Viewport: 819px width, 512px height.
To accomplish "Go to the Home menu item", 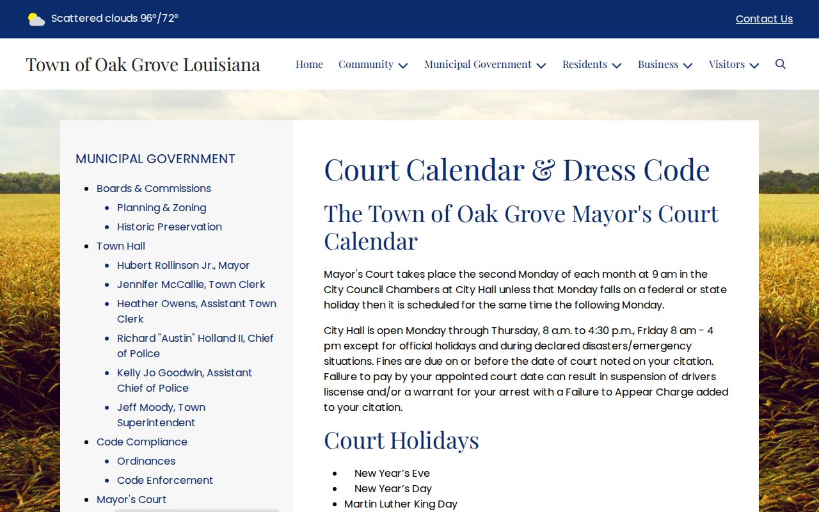I will click(x=309, y=64).
